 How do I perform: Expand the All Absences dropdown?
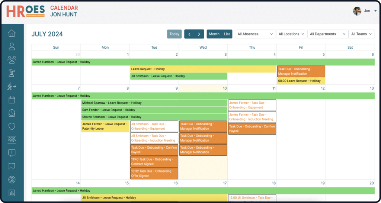tap(255, 34)
